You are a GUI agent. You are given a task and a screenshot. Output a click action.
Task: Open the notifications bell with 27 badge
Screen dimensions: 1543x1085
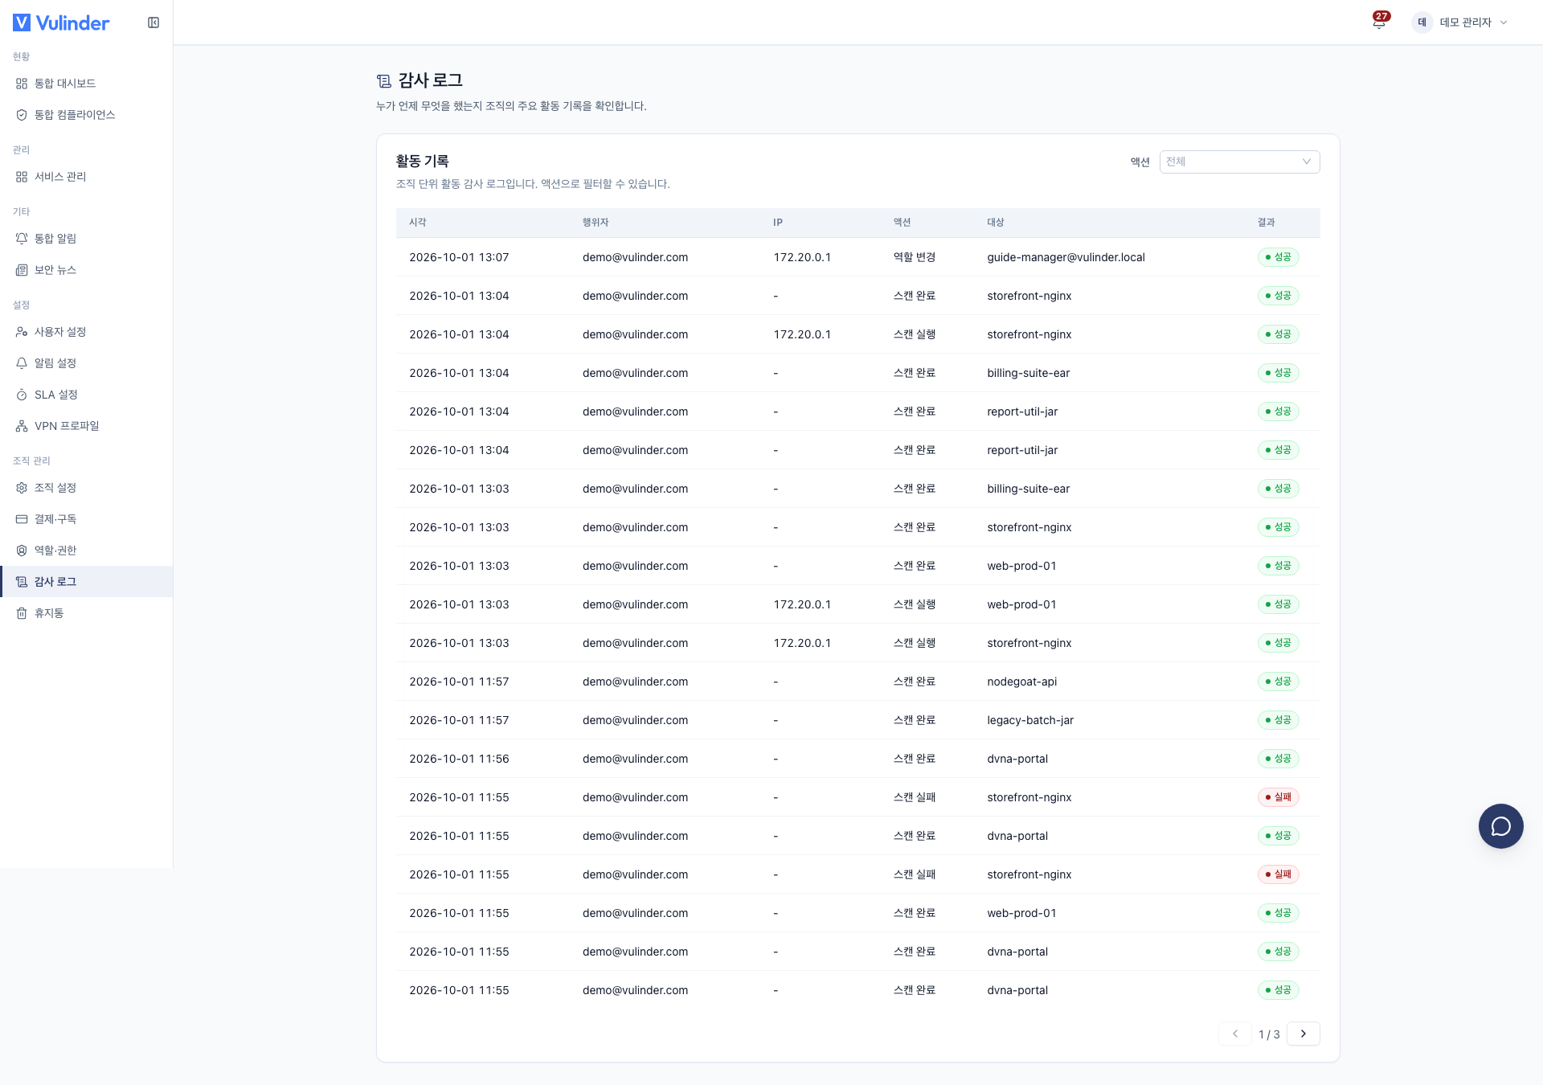coord(1379,22)
